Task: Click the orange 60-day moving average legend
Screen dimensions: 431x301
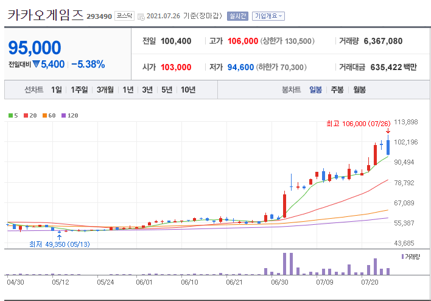Action: click(49, 116)
